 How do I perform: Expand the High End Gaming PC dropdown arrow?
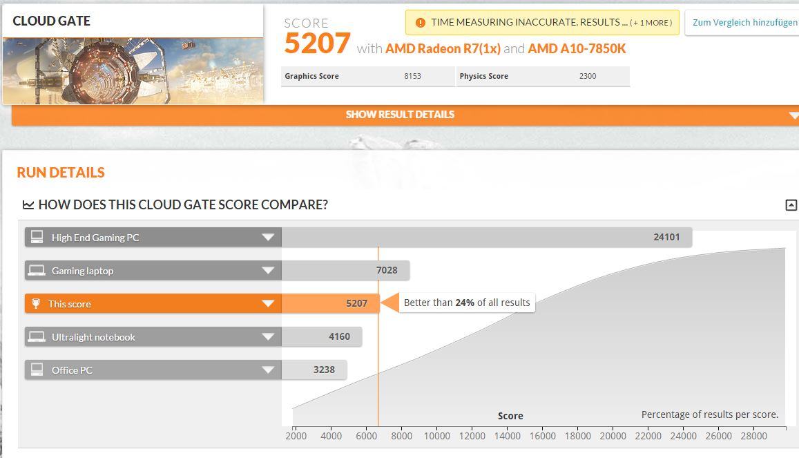click(x=268, y=238)
